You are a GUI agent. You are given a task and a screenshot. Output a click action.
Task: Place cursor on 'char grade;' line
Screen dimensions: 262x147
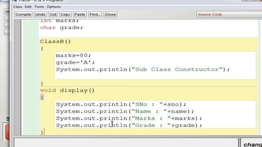61,27
